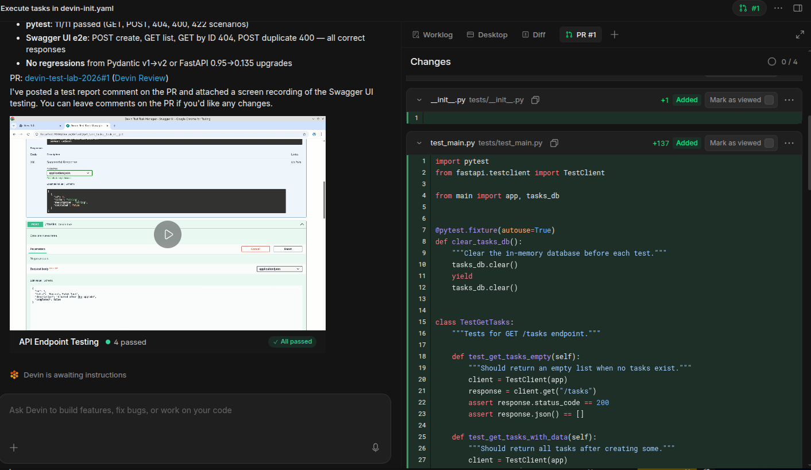
Task: Mark test_main.py as viewed
Action: (x=769, y=143)
